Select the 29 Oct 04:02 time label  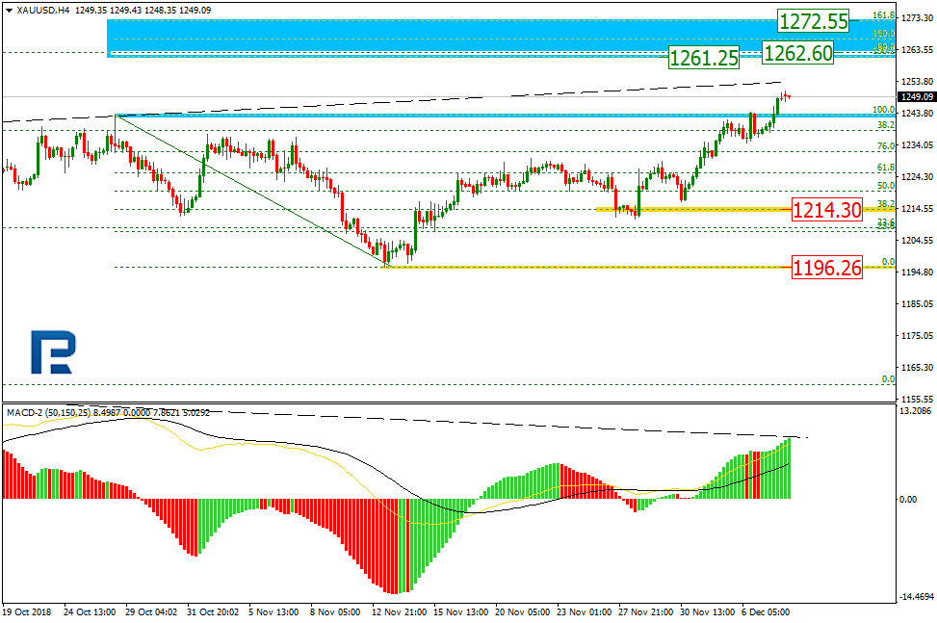click(x=152, y=612)
